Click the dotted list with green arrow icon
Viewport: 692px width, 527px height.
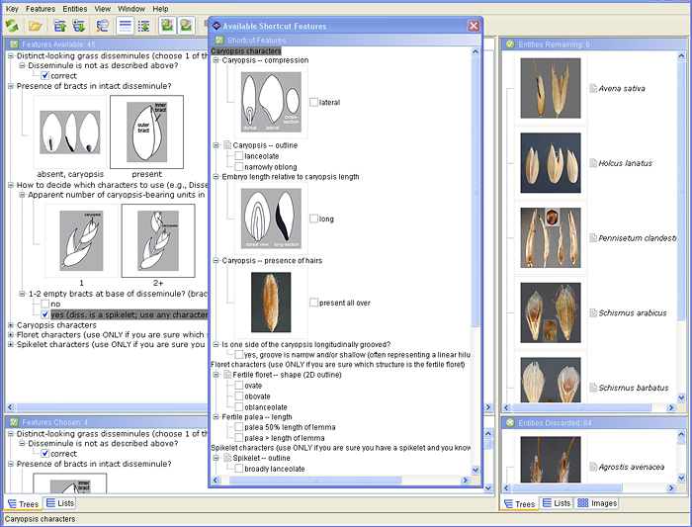(144, 26)
